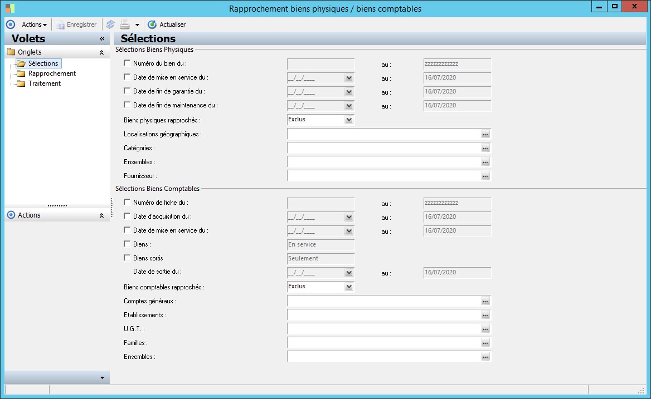Collapse the Onglets section in sidebar
This screenshot has width=651, height=399.
(101, 52)
